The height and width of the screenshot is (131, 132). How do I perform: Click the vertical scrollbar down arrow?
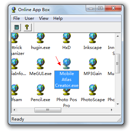118,104
